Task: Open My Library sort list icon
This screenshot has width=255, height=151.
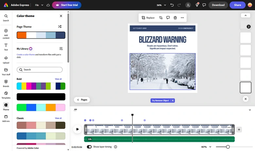Action: tap(61, 49)
